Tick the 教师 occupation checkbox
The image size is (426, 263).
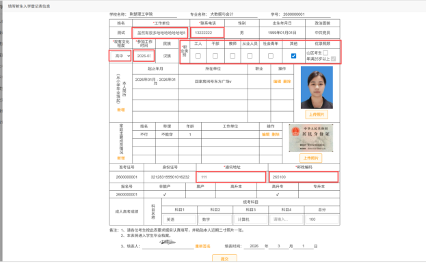click(x=232, y=56)
